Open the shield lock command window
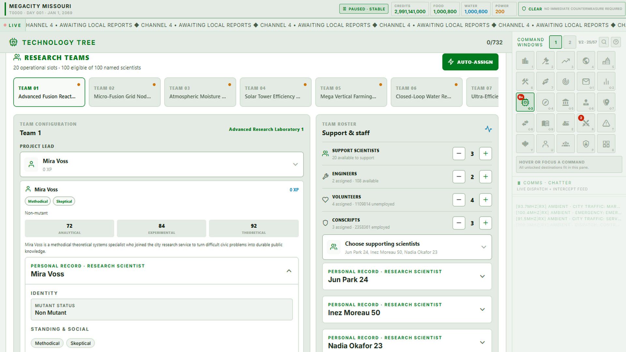 586,144
